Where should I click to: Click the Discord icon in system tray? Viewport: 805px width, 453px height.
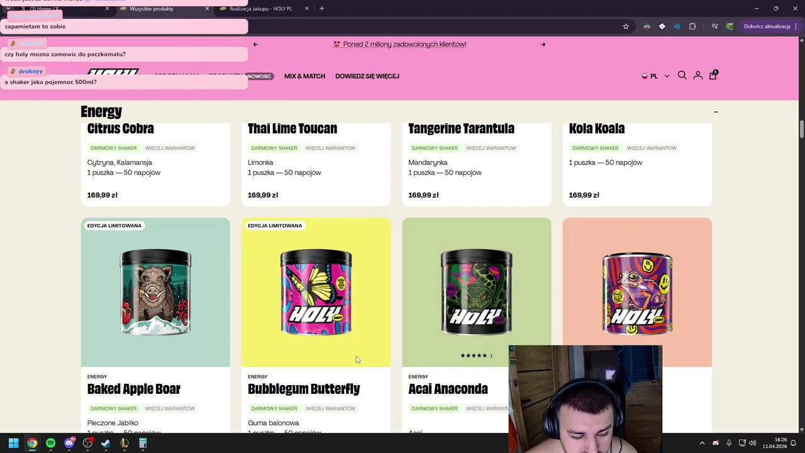[716, 443]
